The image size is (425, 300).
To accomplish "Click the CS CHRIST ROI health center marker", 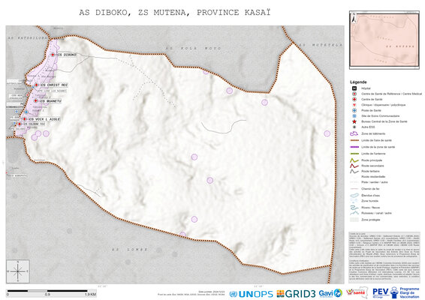I will (36, 85).
